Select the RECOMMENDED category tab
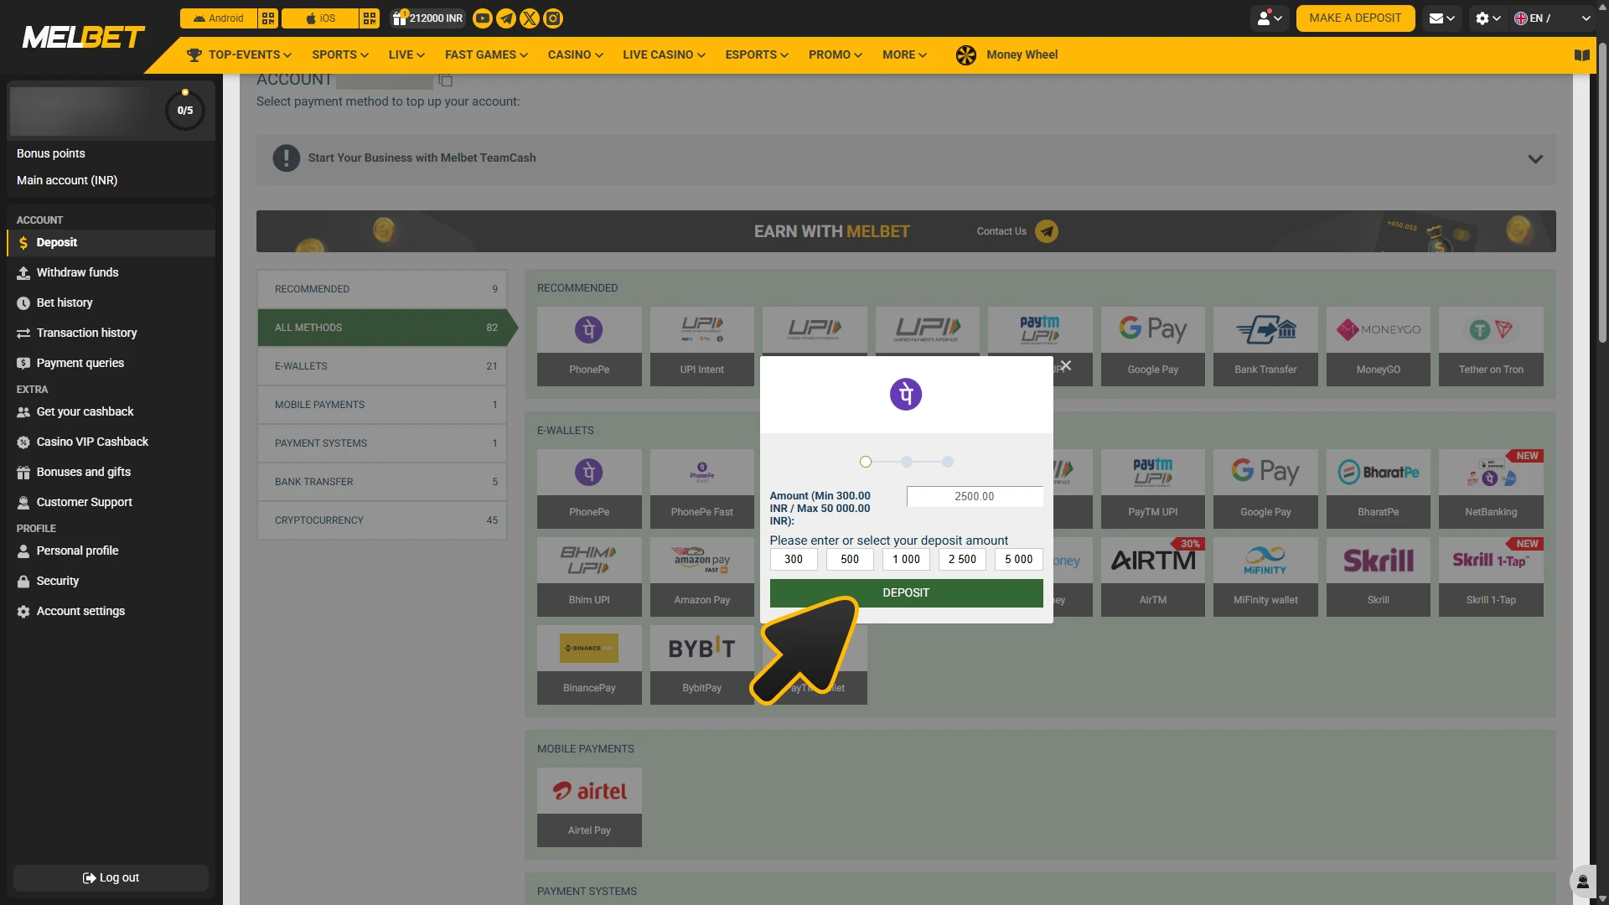 pyautogui.click(x=382, y=289)
